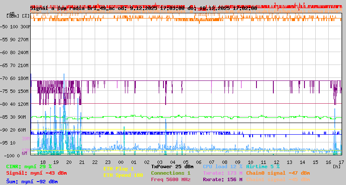
Task: Click the -75 50 150M axis label
Action: [x=15, y=91]
